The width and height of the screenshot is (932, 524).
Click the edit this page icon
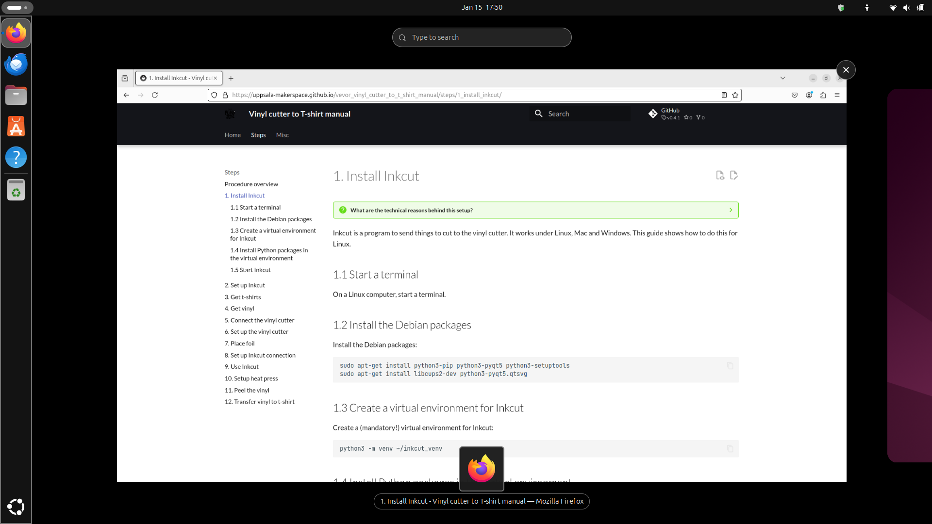[x=734, y=176]
